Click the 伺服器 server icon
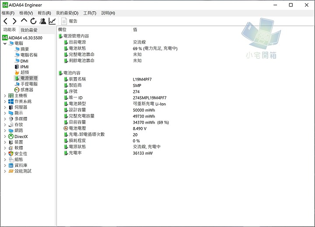Image resolution: width=315 pixels, height=227 pixels. 11,107
